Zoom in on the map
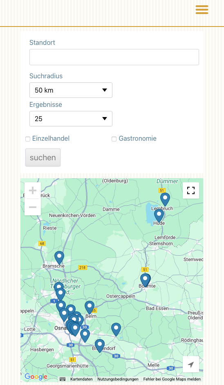 coord(33,190)
